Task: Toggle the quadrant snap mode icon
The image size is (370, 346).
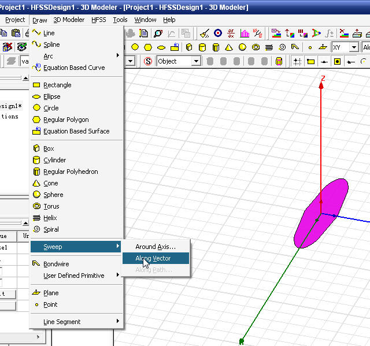Action: [351, 62]
